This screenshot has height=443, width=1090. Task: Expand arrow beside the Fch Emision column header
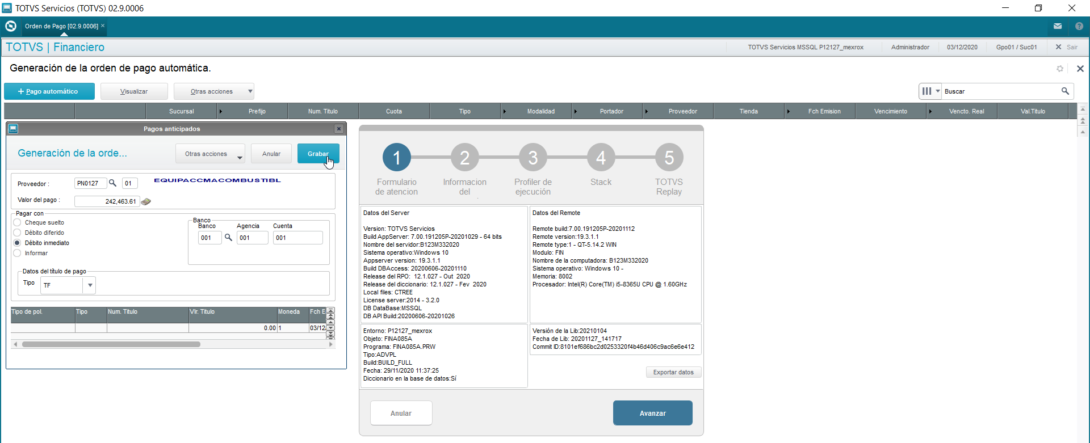(x=788, y=111)
